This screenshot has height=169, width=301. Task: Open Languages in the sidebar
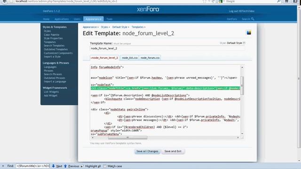click(50, 67)
